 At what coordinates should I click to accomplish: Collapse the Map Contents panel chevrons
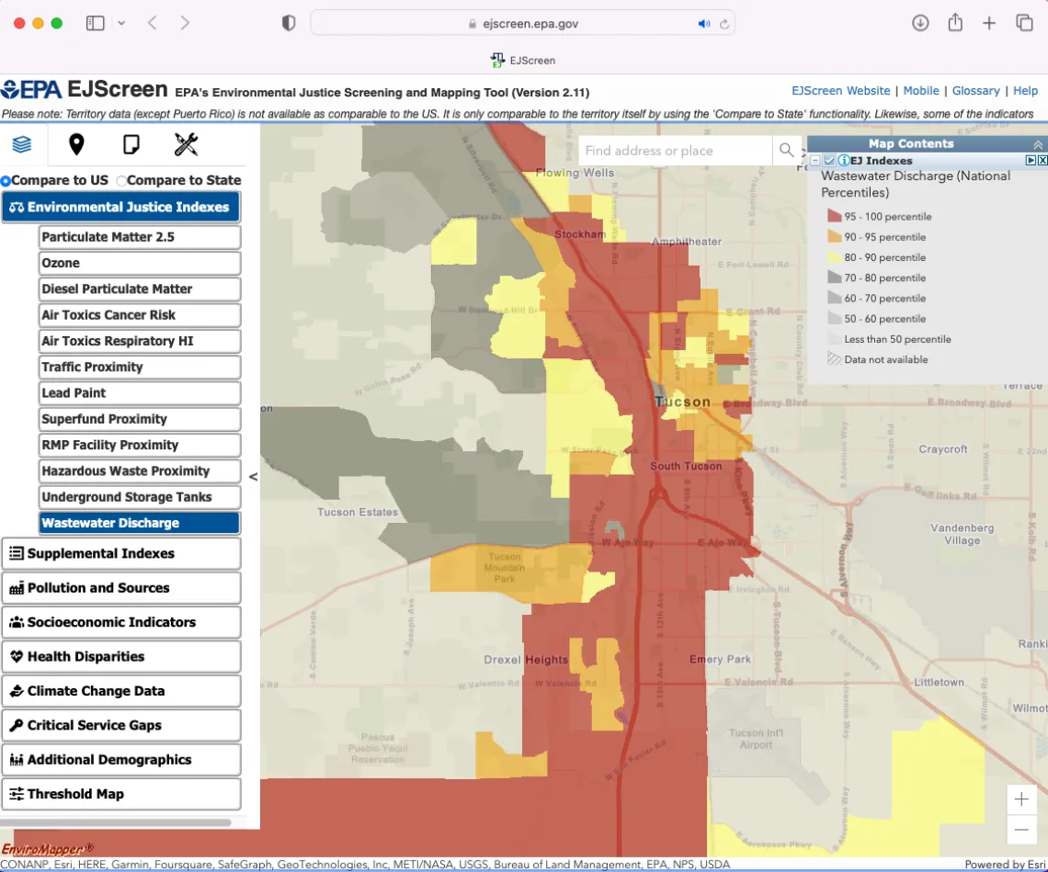tap(1038, 144)
